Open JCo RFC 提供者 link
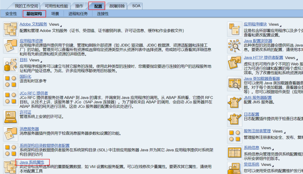Image resolution: width=303 pixels, height=174 pixels. (x=34, y=93)
